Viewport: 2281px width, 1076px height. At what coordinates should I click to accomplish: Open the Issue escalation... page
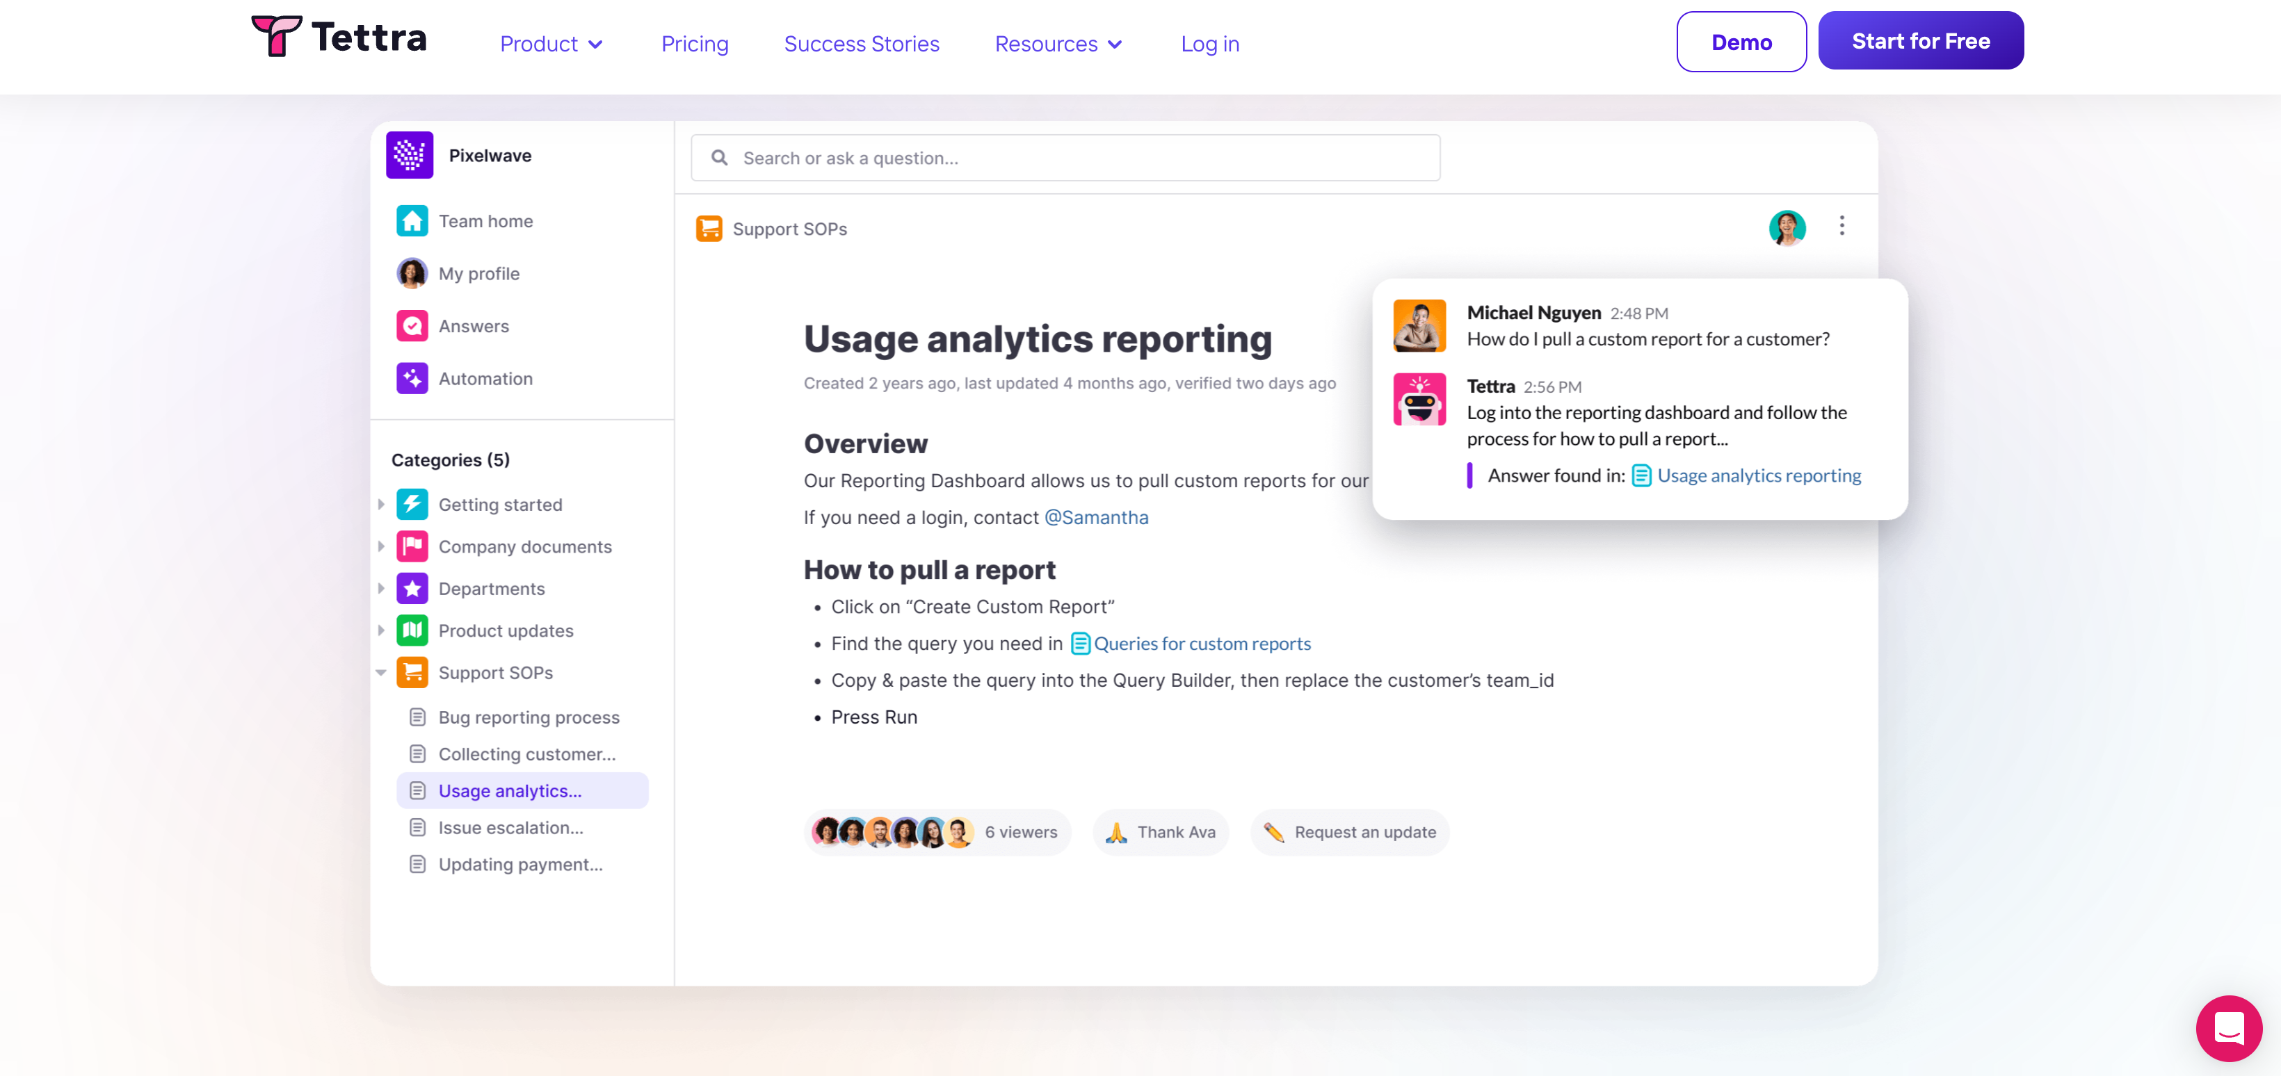(x=511, y=827)
